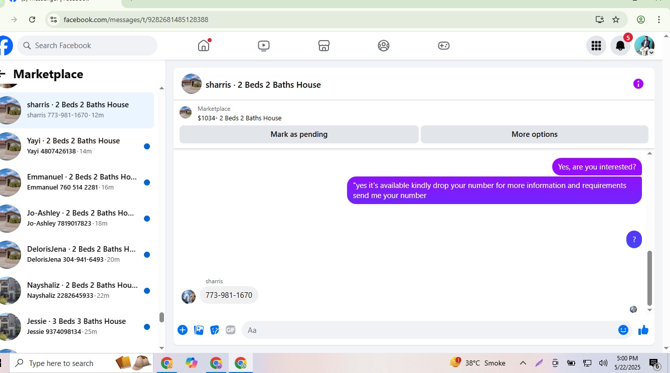Screen dimensions: 670x373
Task: Open the DelorisJena conversation
Action: click(x=77, y=255)
